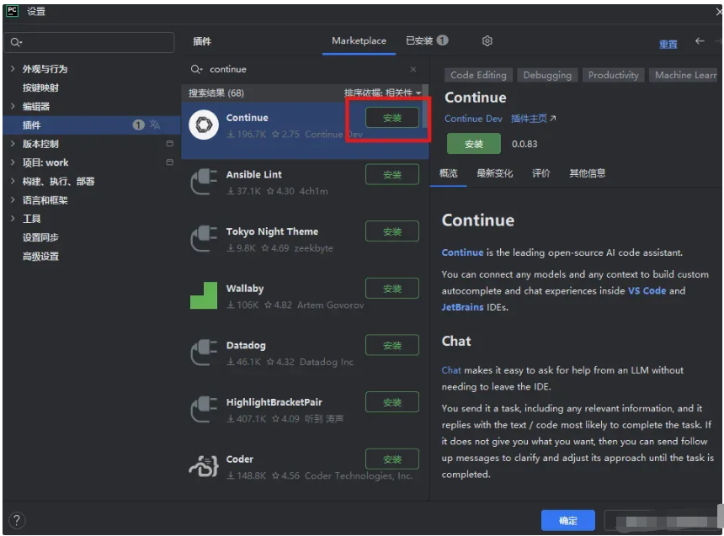Click the Datadog plugin icon
The width and height of the screenshot is (724, 536).
click(x=204, y=353)
